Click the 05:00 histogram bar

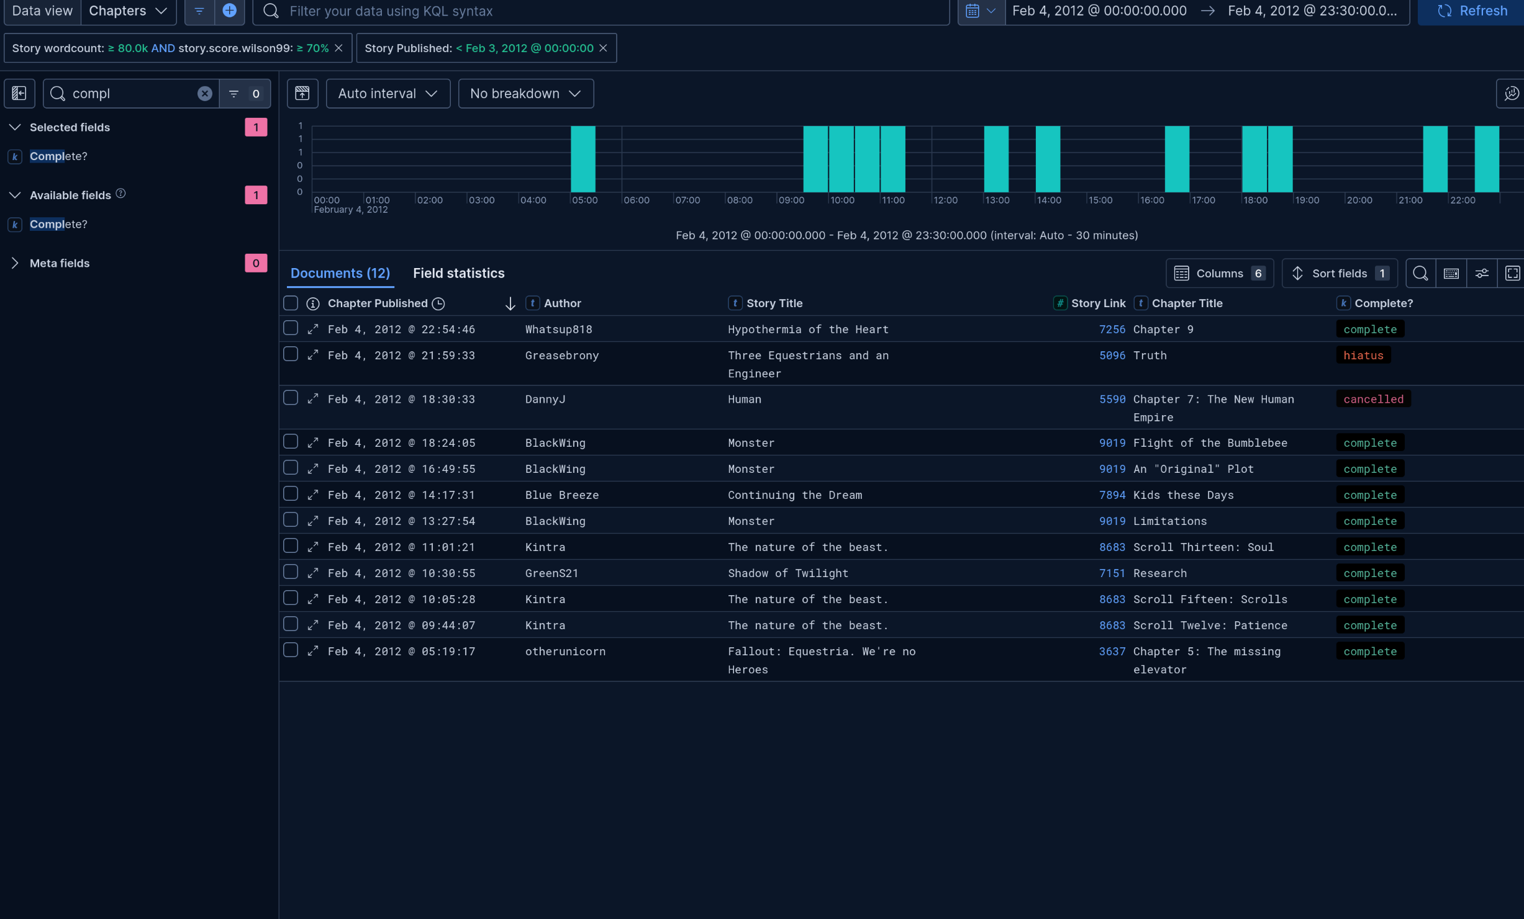(583, 159)
